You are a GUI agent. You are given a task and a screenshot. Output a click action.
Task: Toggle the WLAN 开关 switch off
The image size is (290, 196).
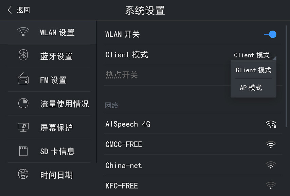point(271,34)
